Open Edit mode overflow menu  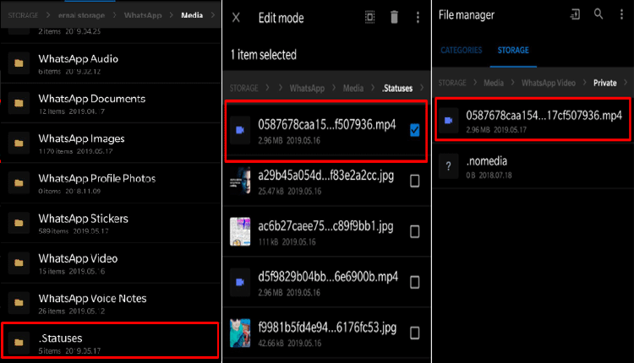coord(418,18)
